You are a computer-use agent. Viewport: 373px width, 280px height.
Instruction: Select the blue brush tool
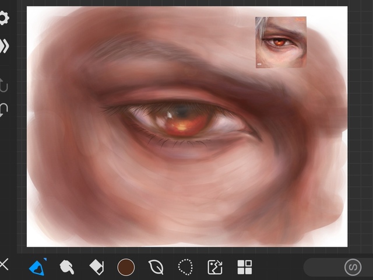[36, 268]
